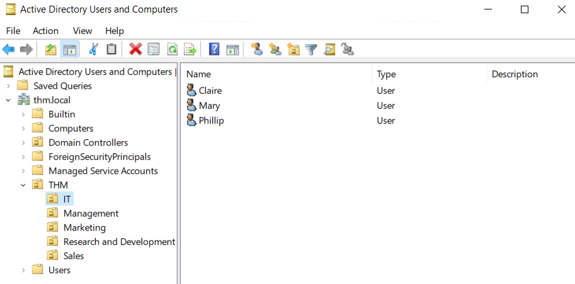Screen dimensions: 575x284
Task: Open Help using the question mark icon
Action: point(214,49)
